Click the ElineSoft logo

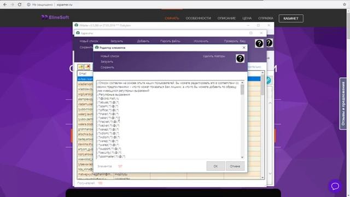pyautogui.click(x=55, y=18)
